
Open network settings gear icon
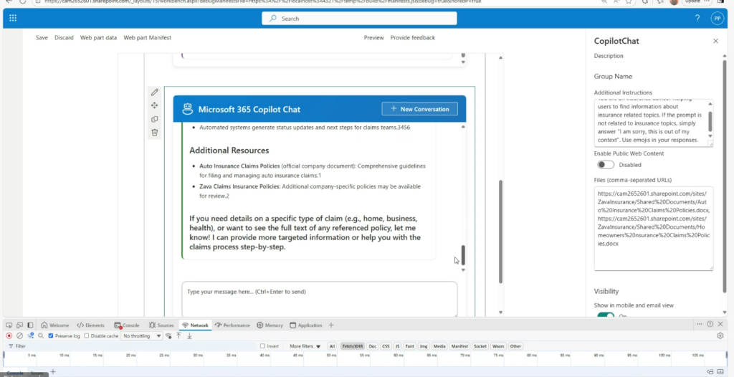[720, 335]
